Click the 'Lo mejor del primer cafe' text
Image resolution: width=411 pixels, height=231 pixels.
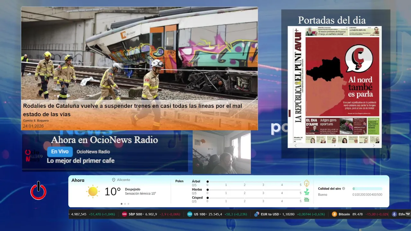click(x=81, y=161)
